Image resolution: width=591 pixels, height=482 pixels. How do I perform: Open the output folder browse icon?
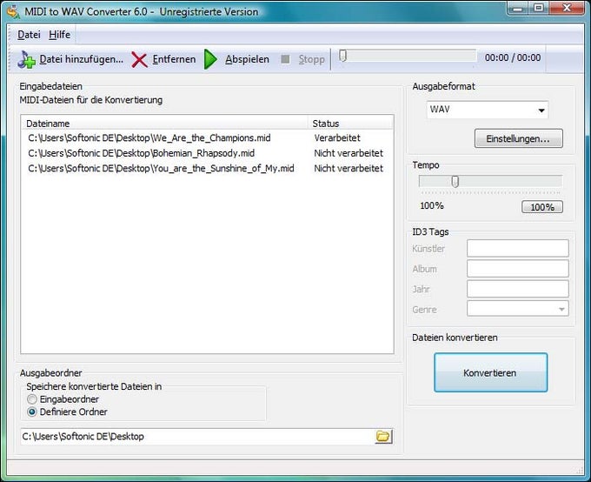click(383, 437)
